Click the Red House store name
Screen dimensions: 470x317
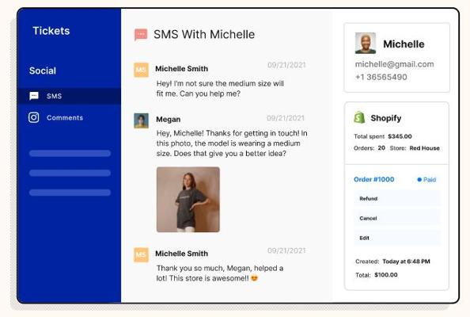424,148
